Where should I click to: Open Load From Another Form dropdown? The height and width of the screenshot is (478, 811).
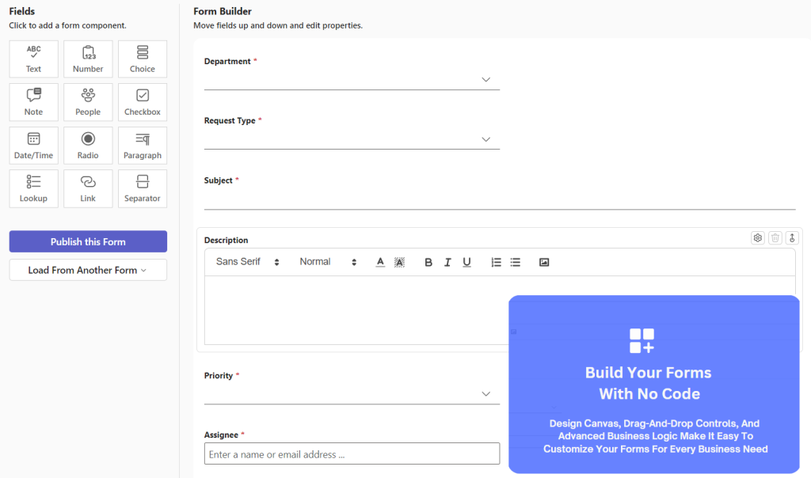point(88,270)
